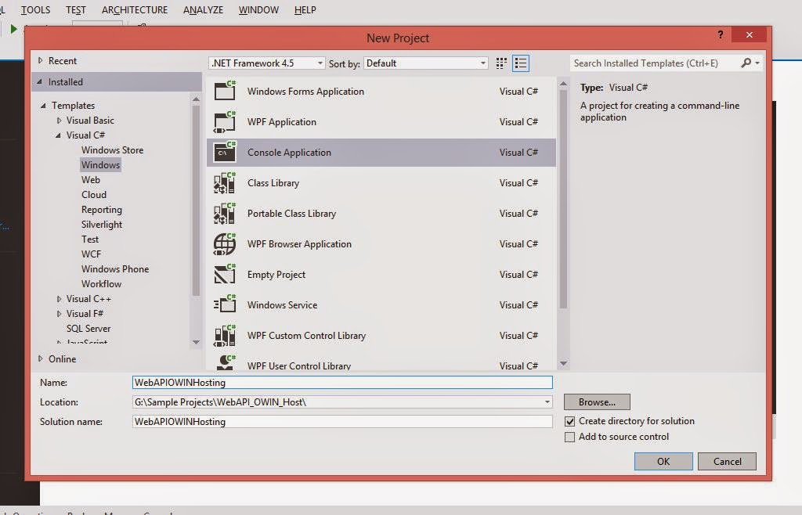Select the Windows Phone tree item
802x515 pixels.
coord(114,268)
